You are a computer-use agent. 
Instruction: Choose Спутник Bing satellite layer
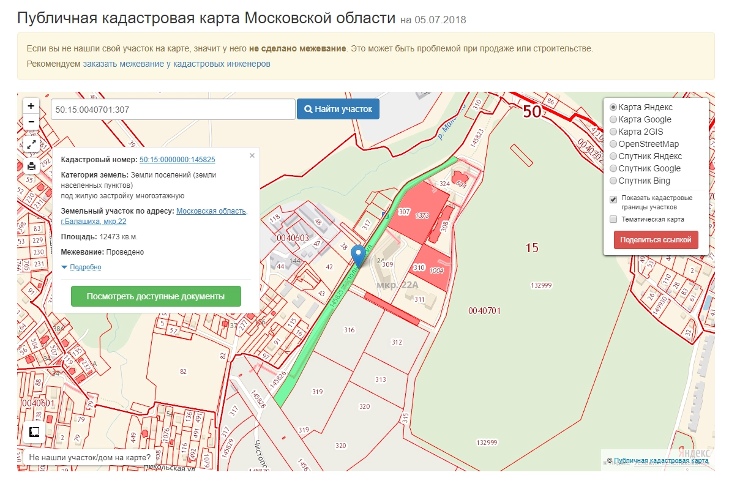[613, 181]
